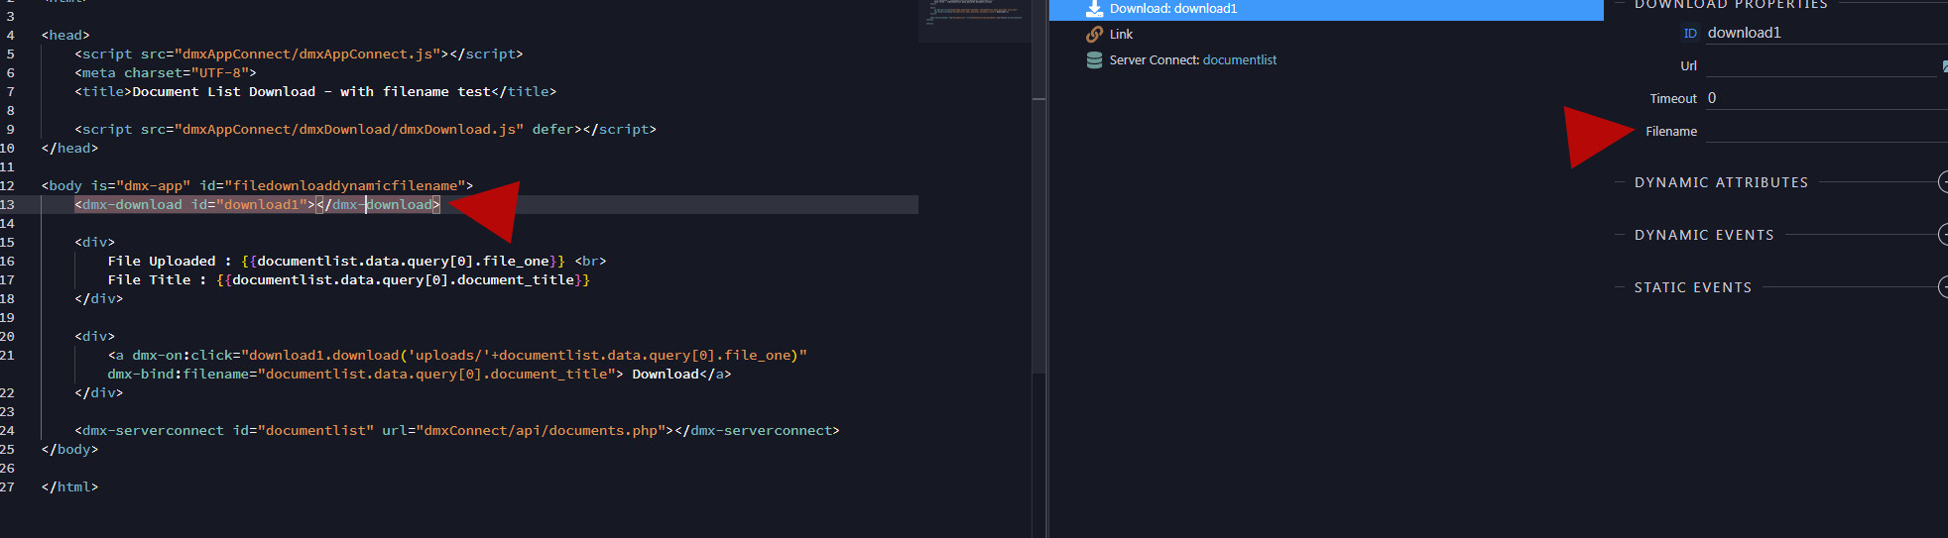1948x538 pixels.
Task: Click the Url input field
Action: click(x=1823, y=65)
